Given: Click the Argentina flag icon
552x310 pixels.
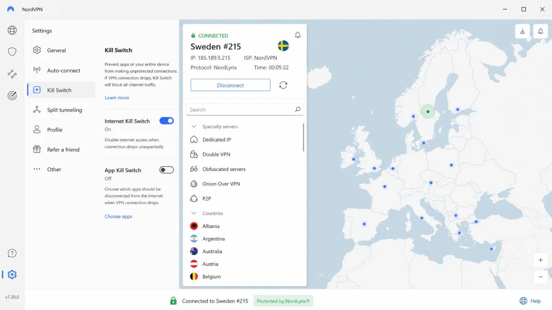Looking at the screenshot, I should pos(194,239).
